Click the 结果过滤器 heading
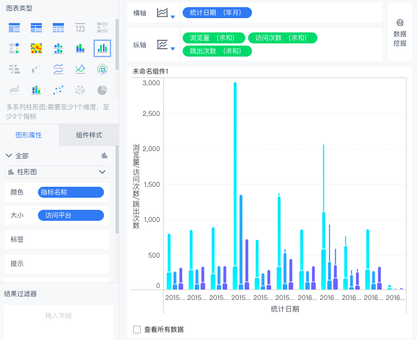Image resolution: width=417 pixels, height=340 pixels. point(20,294)
